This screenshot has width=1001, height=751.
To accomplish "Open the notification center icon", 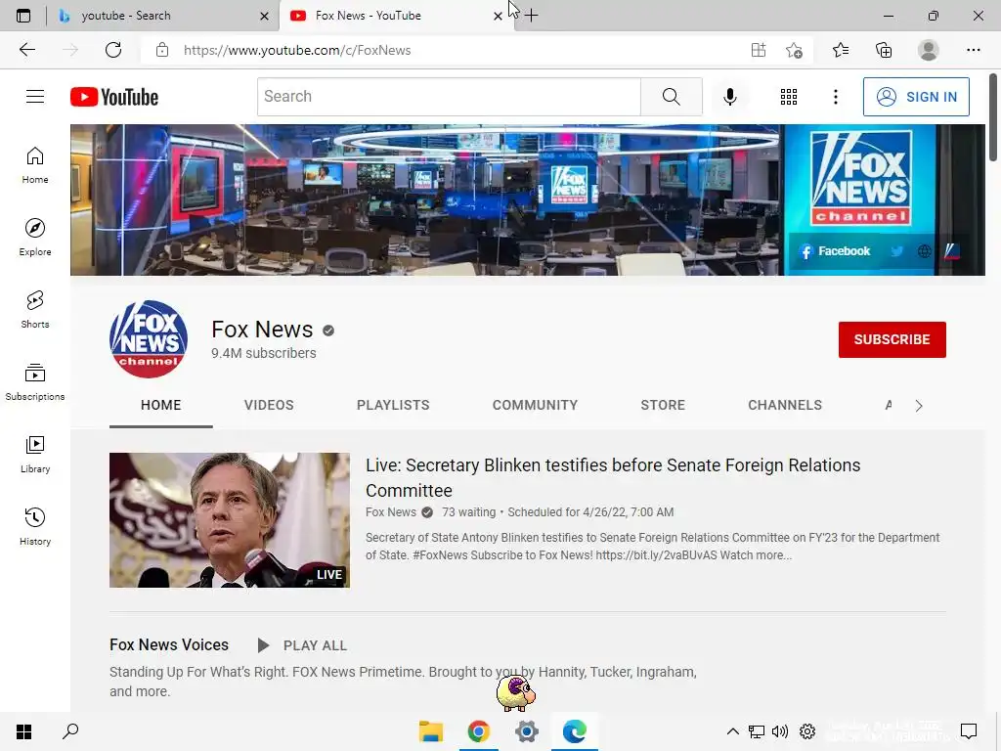I will (x=969, y=731).
